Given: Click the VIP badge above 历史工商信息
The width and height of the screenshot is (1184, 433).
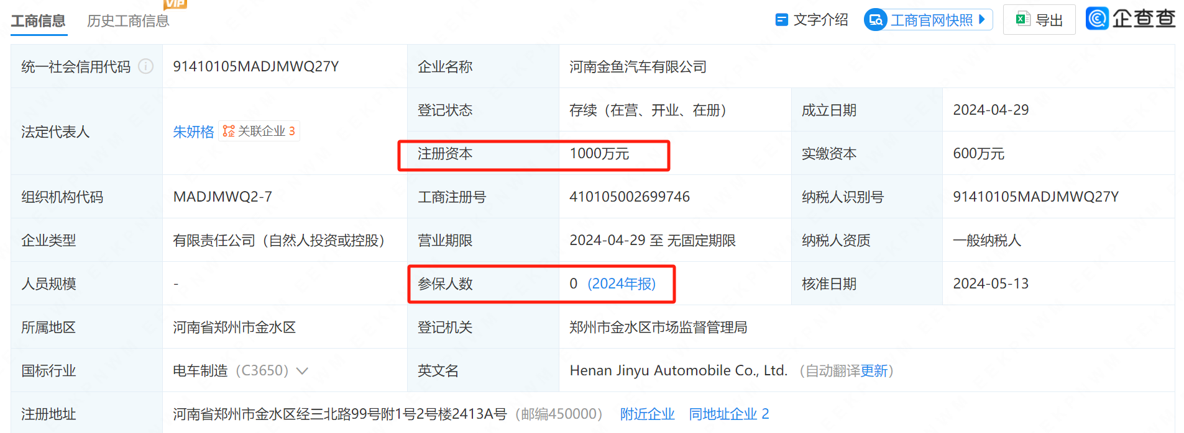Looking at the screenshot, I should pos(175,4).
